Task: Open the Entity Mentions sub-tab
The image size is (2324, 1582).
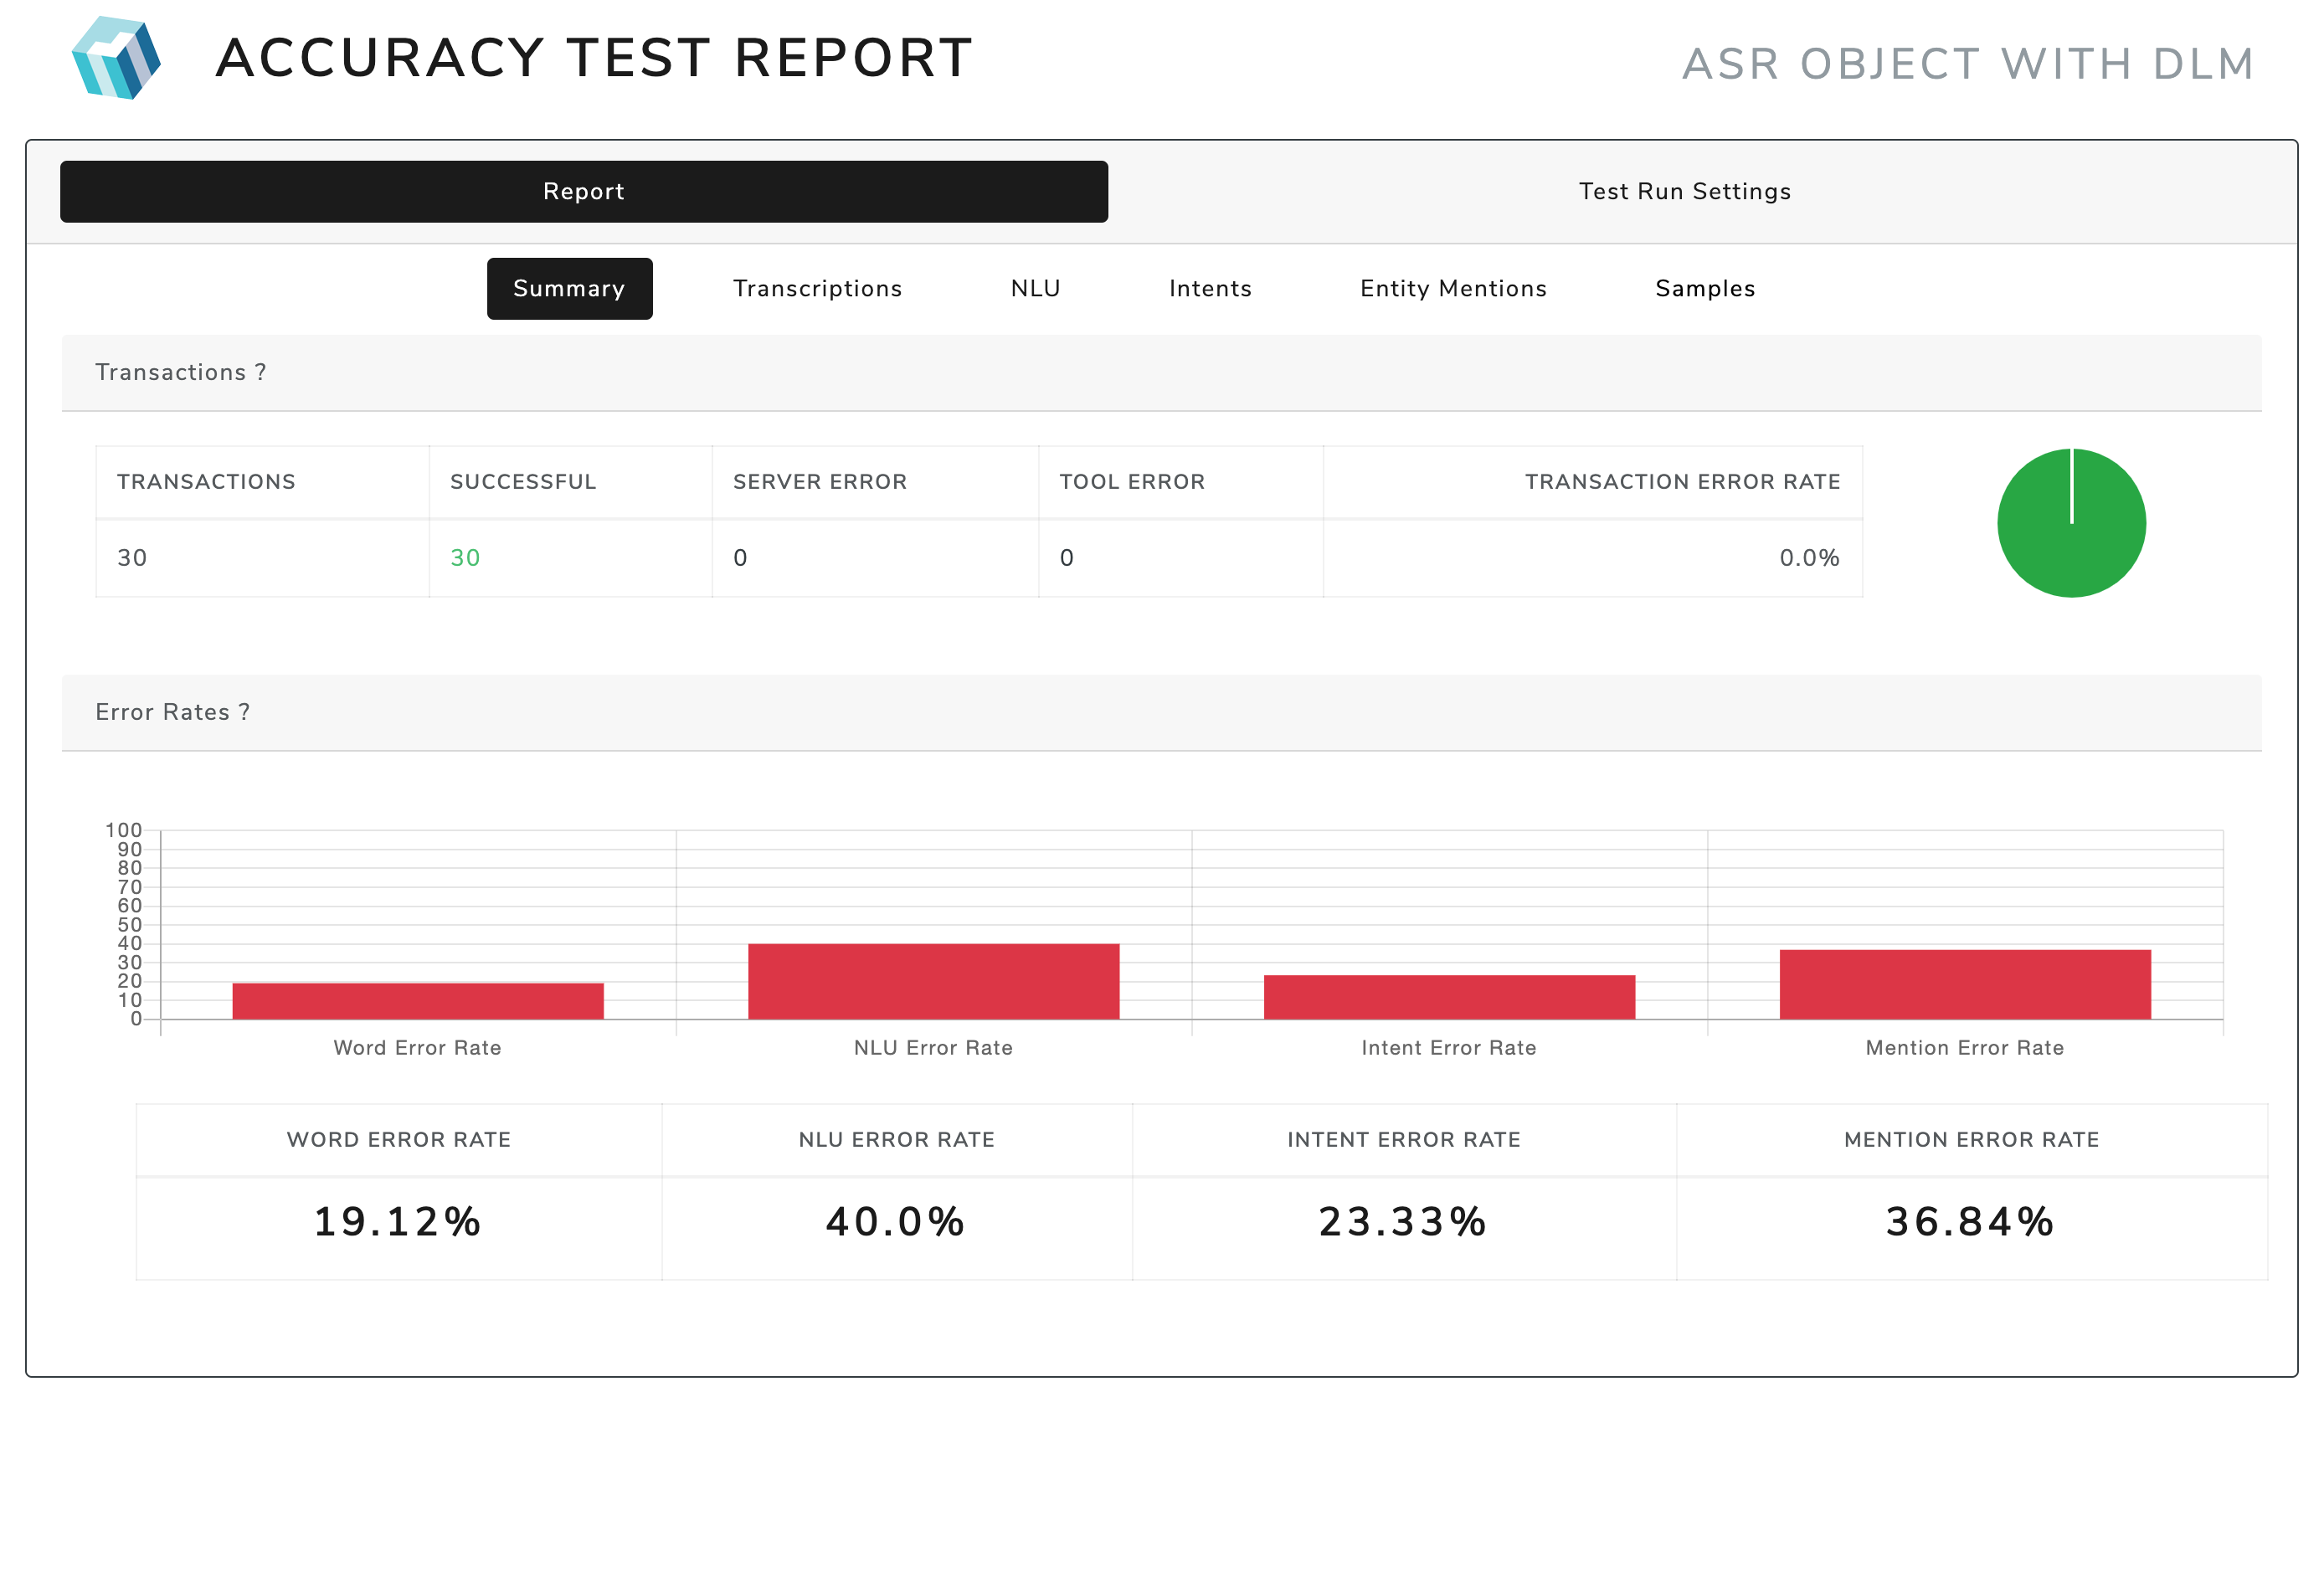Action: [1453, 289]
